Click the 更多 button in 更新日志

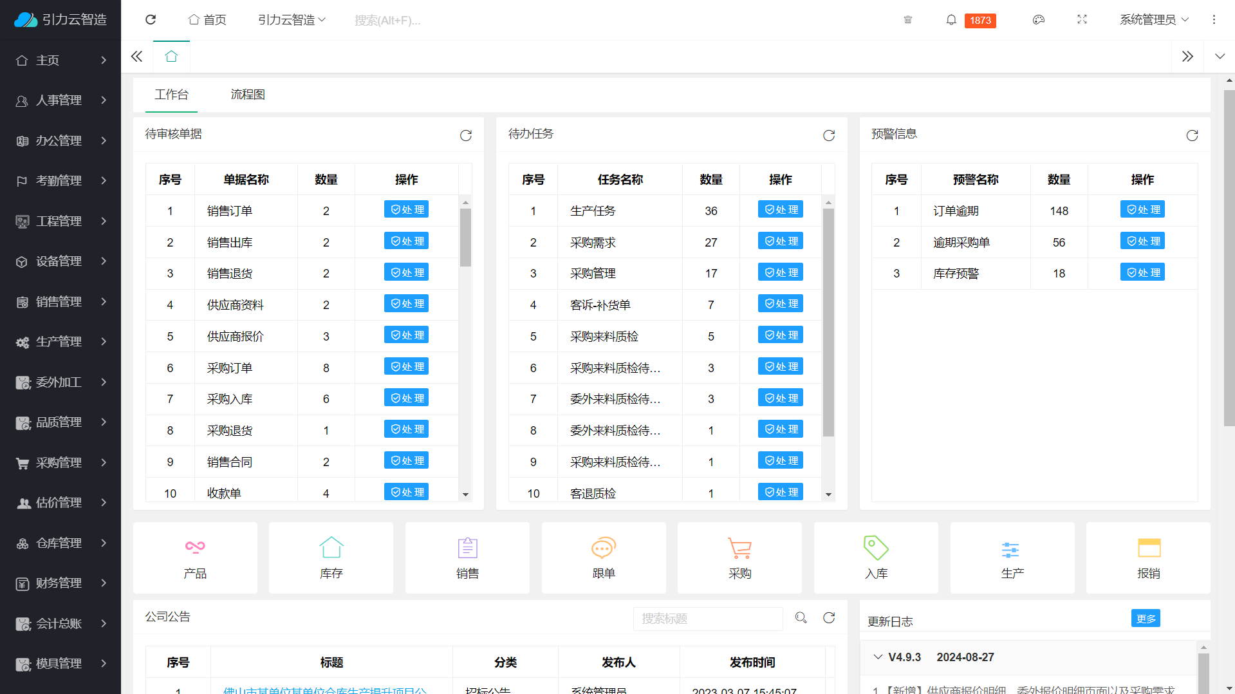pyautogui.click(x=1145, y=618)
